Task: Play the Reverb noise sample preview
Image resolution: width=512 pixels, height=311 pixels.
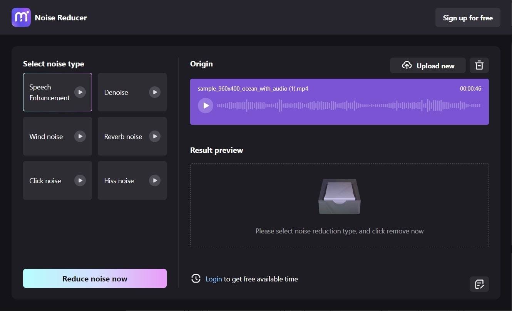Action: [154, 136]
